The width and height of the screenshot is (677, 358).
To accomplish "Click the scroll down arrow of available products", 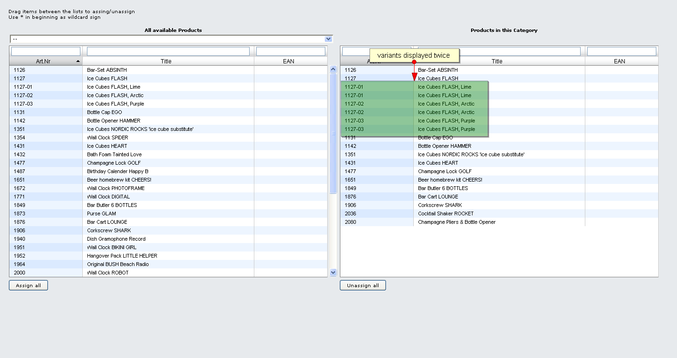I will point(333,272).
